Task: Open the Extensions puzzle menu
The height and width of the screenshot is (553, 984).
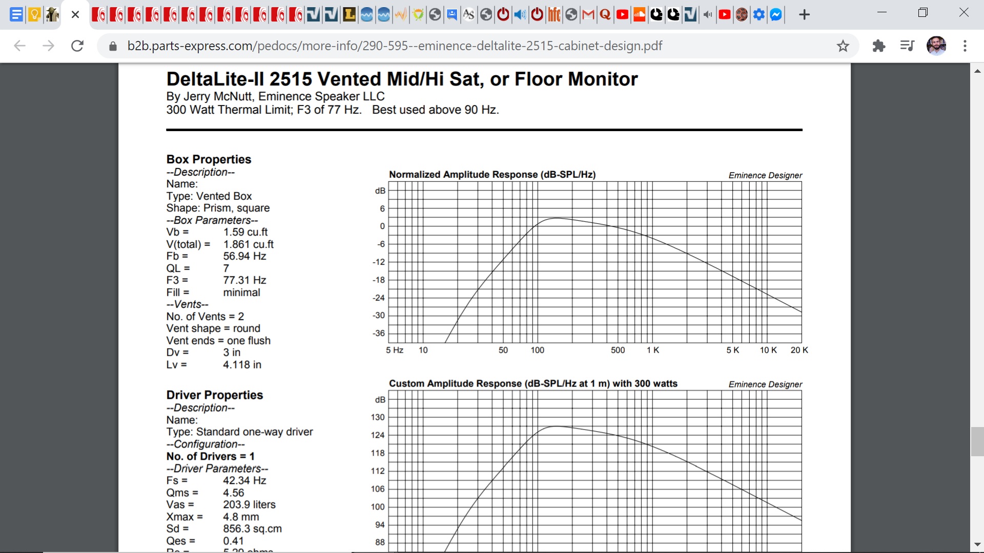Action: [879, 46]
